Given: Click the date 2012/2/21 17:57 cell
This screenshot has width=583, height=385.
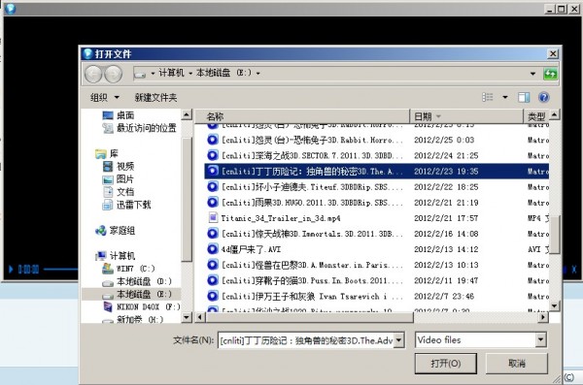Looking at the screenshot, I should coord(446,218).
